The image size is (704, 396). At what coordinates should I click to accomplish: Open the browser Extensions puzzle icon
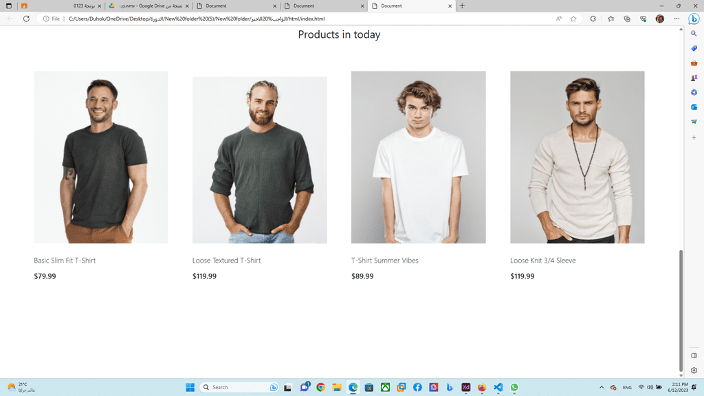tap(593, 19)
